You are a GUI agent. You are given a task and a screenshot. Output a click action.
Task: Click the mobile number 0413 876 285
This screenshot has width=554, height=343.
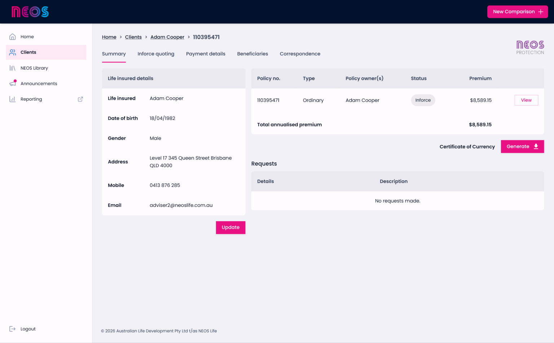(x=165, y=185)
